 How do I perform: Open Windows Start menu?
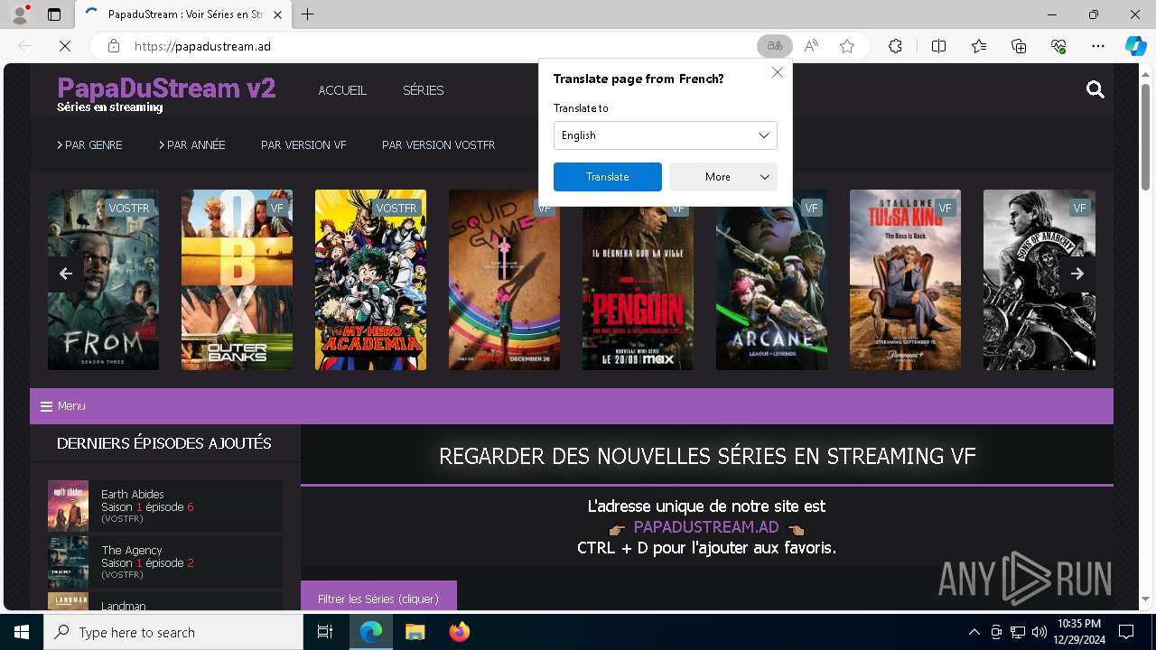(x=22, y=632)
